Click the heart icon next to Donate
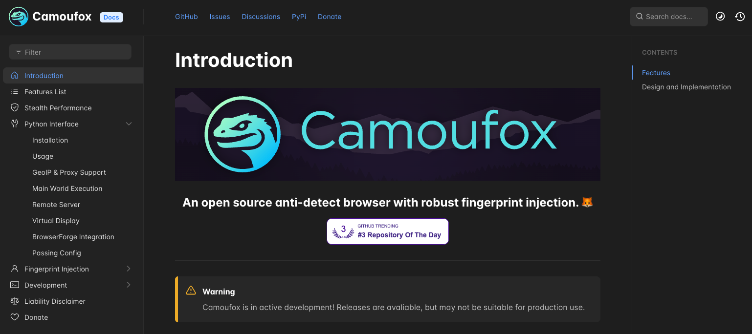The height and width of the screenshot is (334, 752). pyautogui.click(x=15, y=317)
